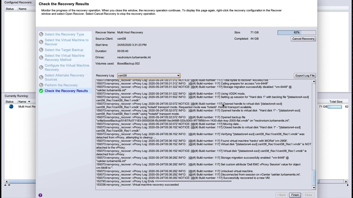This screenshot has height=198, width=353.
Task: Click the Size value 71 GB in details
Action: pyautogui.click(x=254, y=32)
